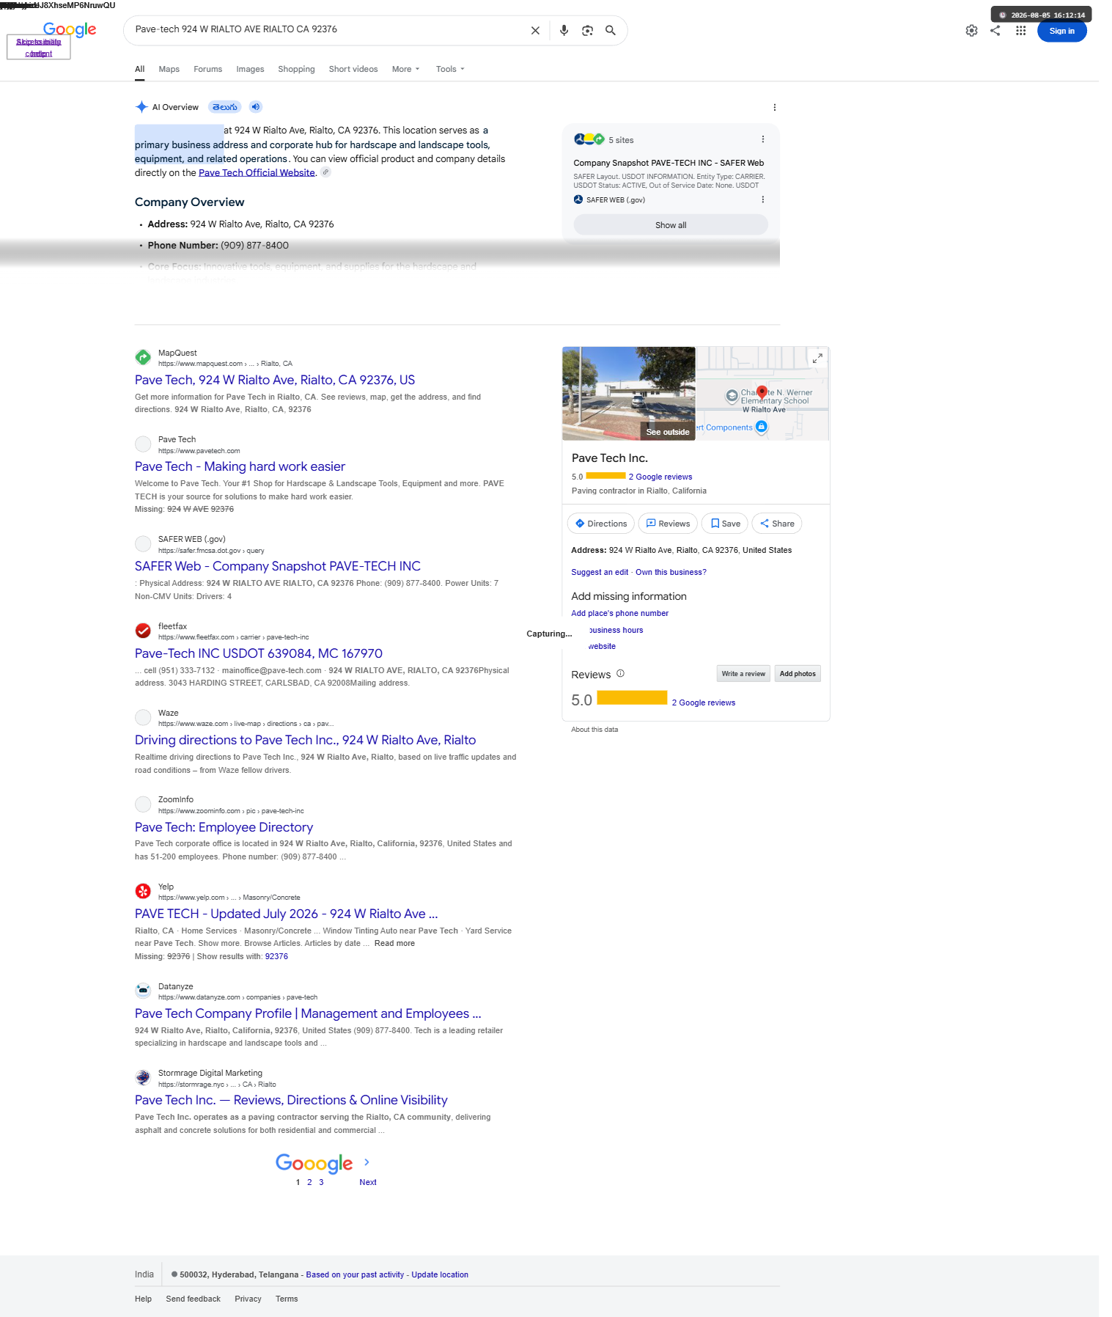The width and height of the screenshot is (1112, 1317).
Task: Click '2 Google reviews' under Pave Tech Inc.
Action: [x=660, y=477]
